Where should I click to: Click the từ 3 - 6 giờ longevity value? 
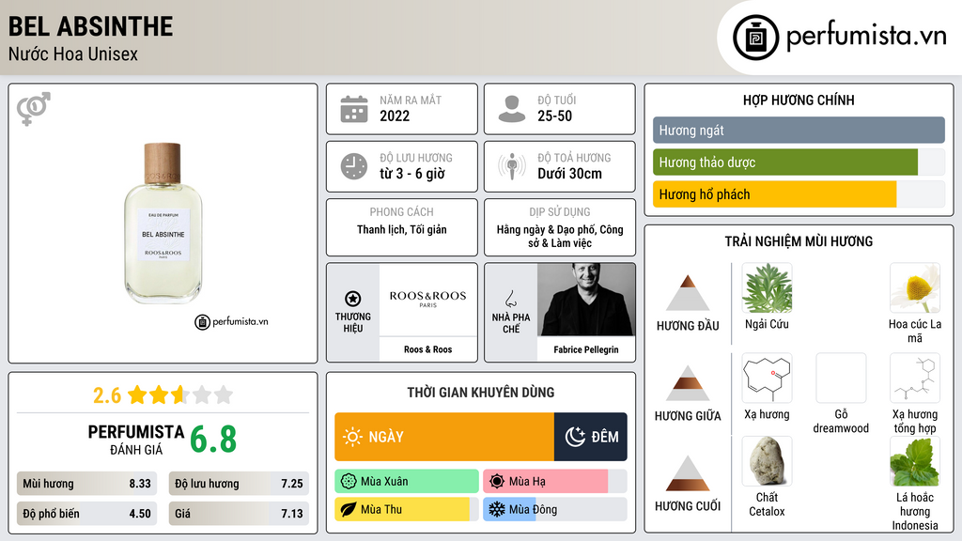click(x=411, y=174)
